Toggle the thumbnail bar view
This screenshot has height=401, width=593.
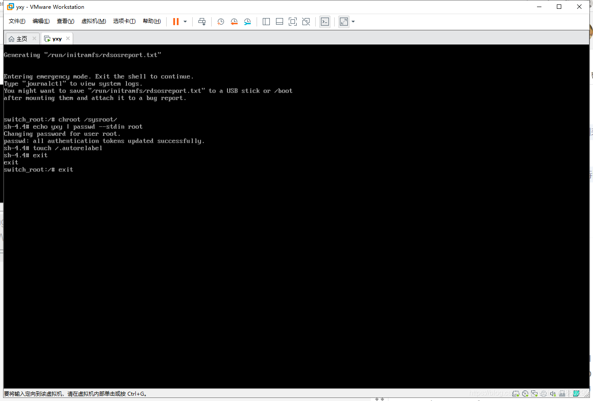coord(280,22)
